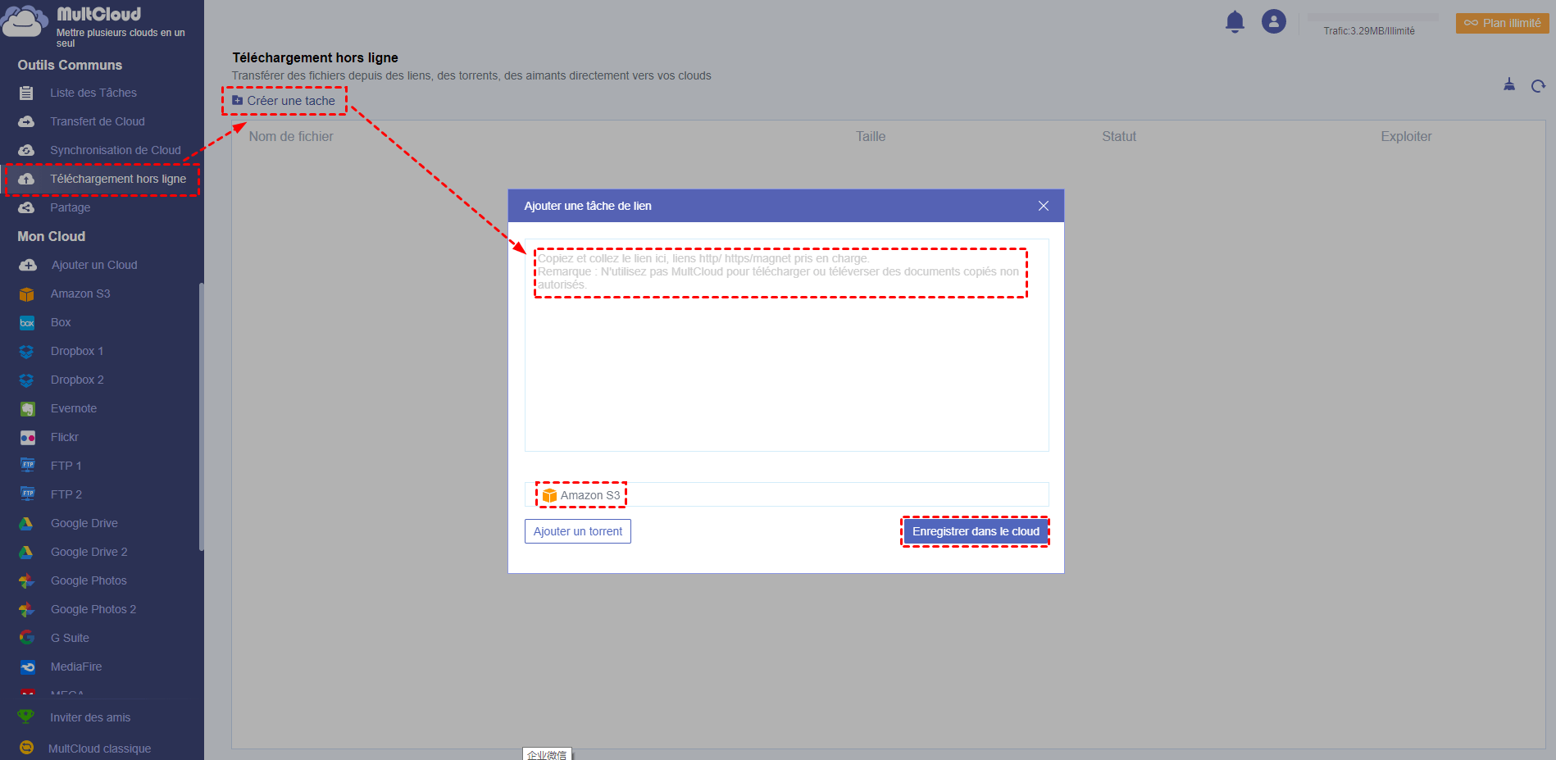Click the Synchronisation de Cloud icon

click(x=26, y=150)
